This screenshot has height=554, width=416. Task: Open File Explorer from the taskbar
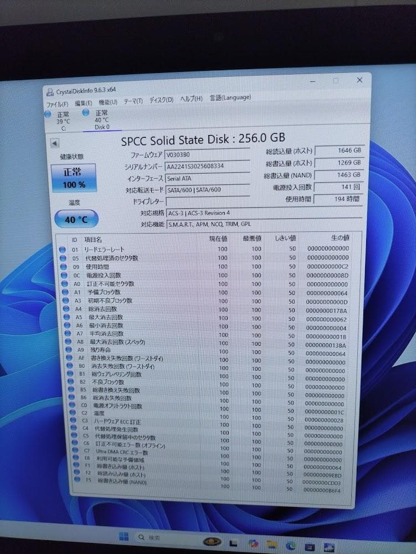(271, 545)
